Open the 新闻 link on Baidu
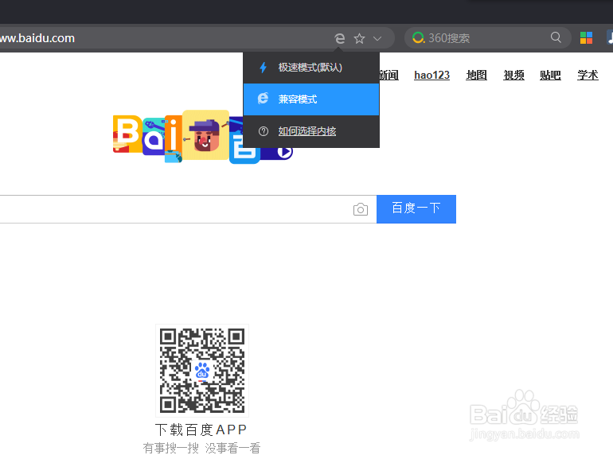 point(388,75)
